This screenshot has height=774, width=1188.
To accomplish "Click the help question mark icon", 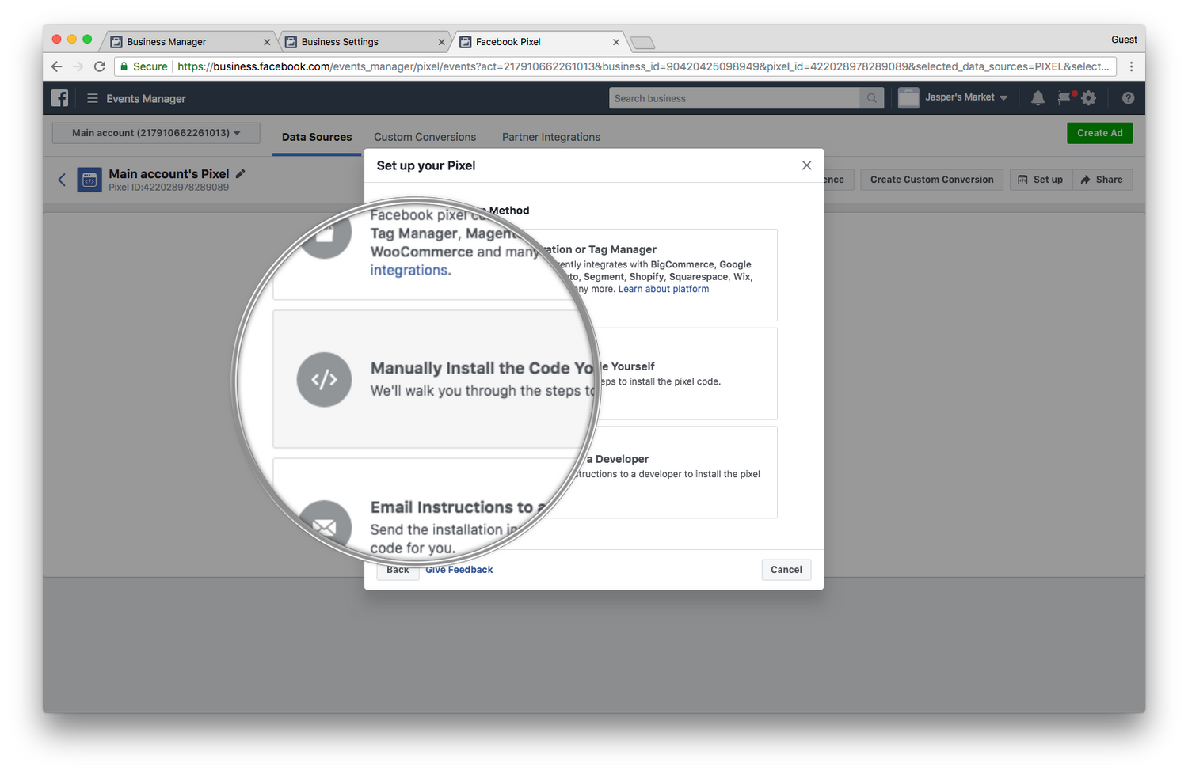I will pos(1128,97).
